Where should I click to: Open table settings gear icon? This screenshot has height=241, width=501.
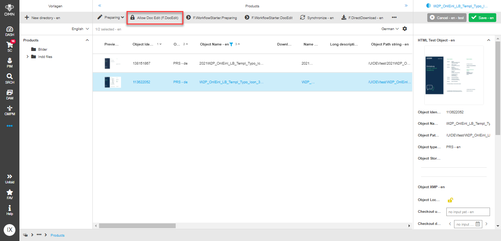tap(405, 29)
